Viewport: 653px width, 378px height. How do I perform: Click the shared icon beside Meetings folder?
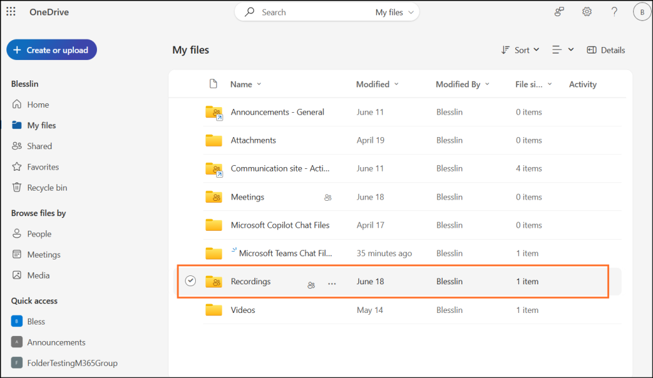point(328,198)
